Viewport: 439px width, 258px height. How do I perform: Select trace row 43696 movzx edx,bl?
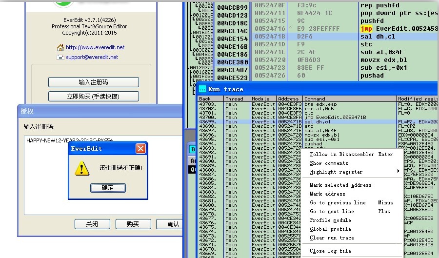[x=317, y=135]
